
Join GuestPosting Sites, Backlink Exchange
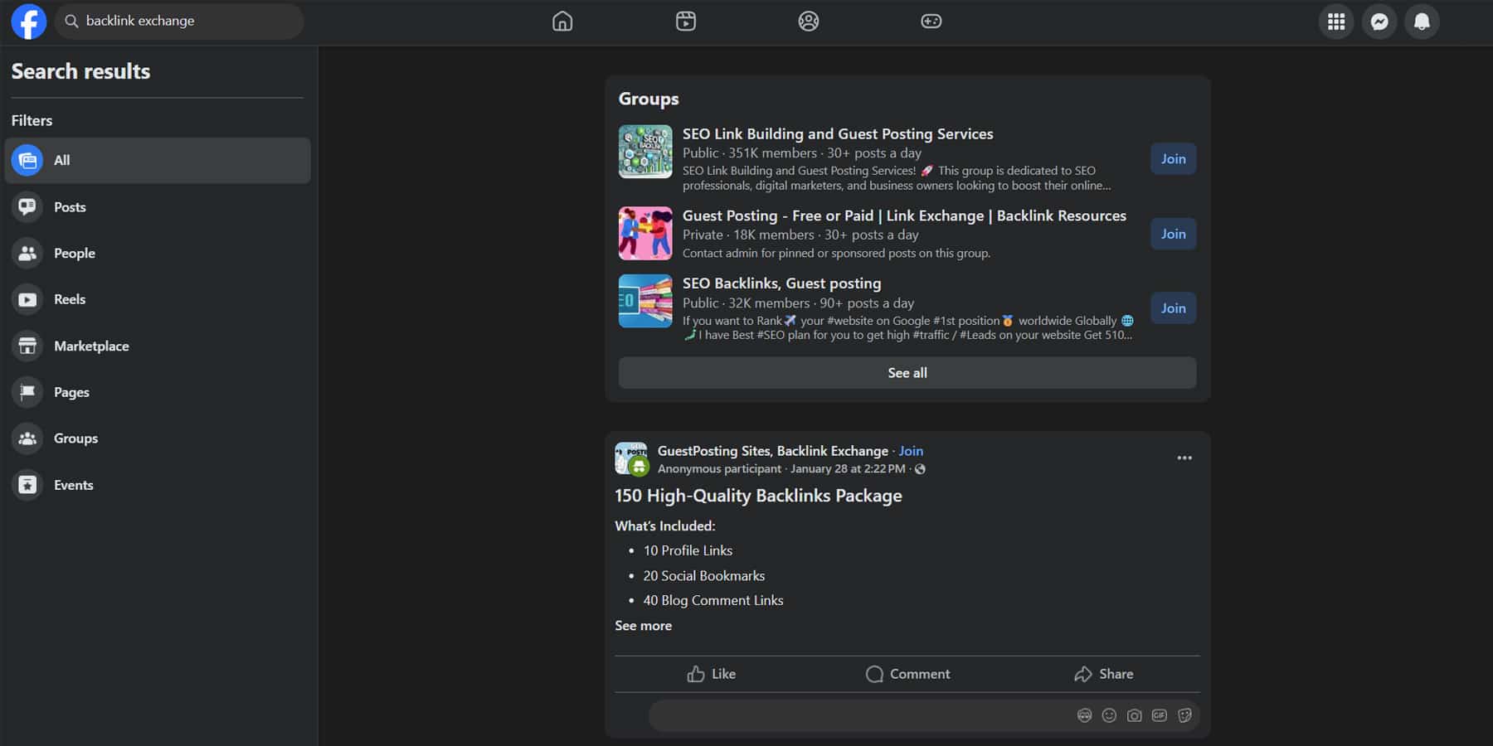911,450
